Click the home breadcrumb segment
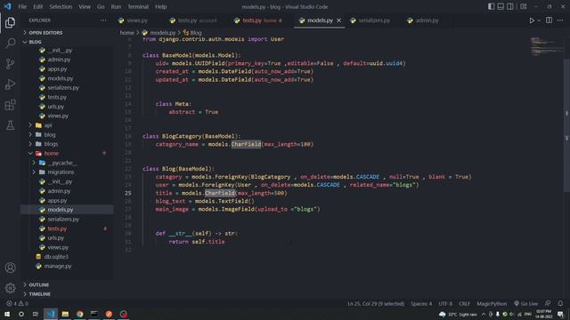The width and height of the screenshot is (570, 320). [126, 33]
